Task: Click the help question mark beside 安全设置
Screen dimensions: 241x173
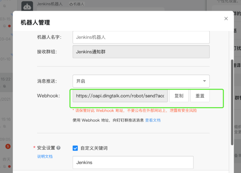Action: 58,148
